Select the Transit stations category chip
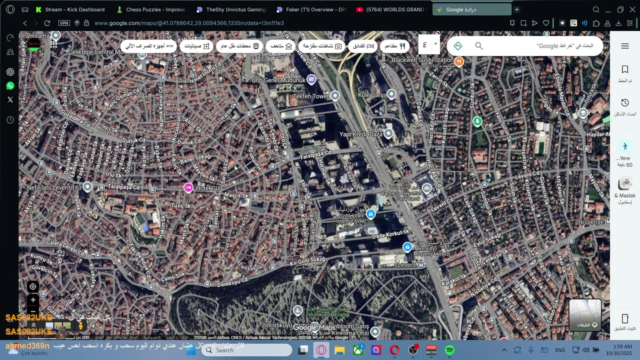Image resolution: width=640 pixels, height=360 pixels. pyautogui.click(x=240, y=46)
